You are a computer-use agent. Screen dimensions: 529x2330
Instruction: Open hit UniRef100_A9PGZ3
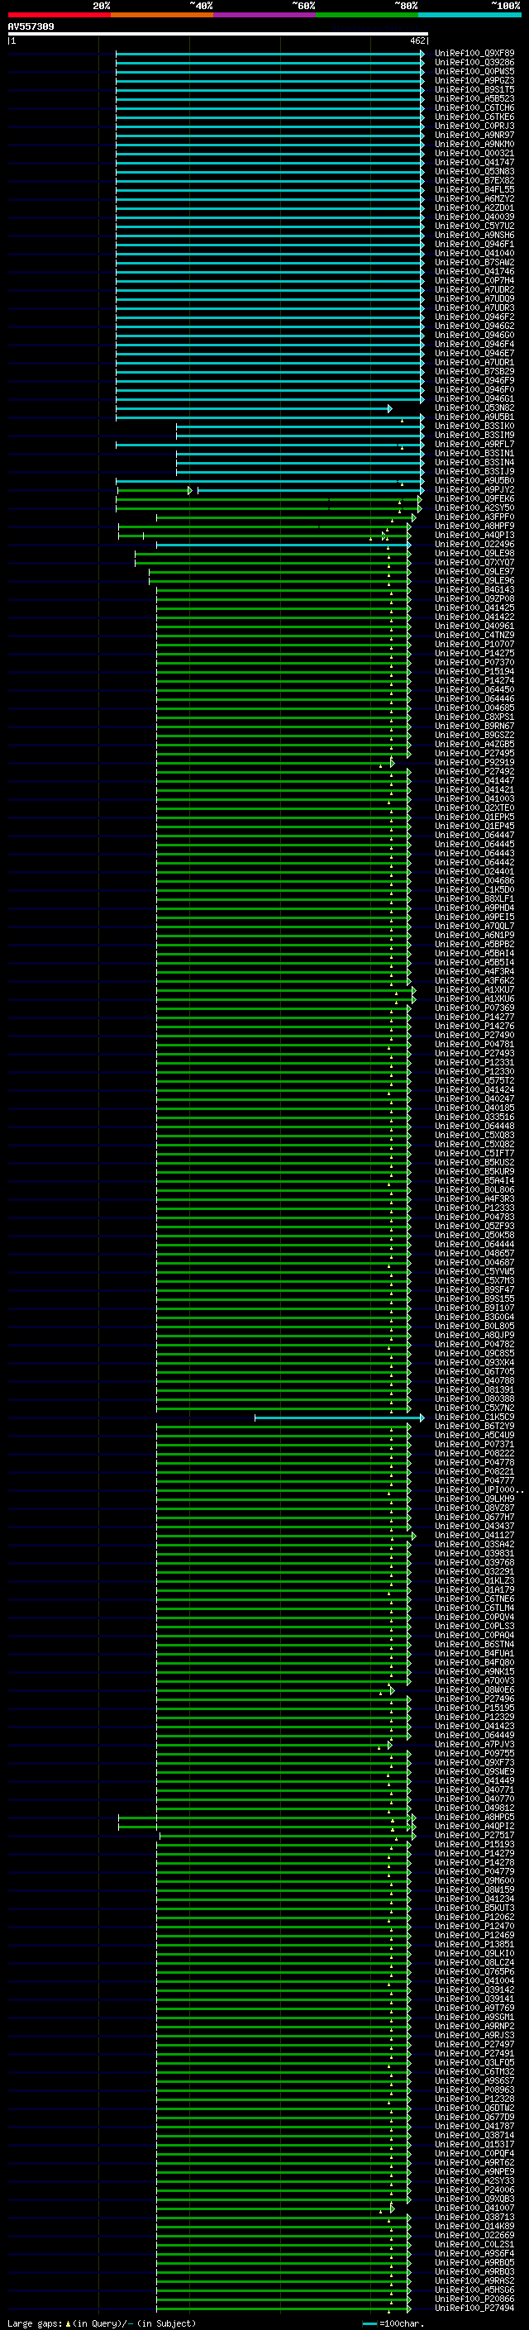point(474,80)
